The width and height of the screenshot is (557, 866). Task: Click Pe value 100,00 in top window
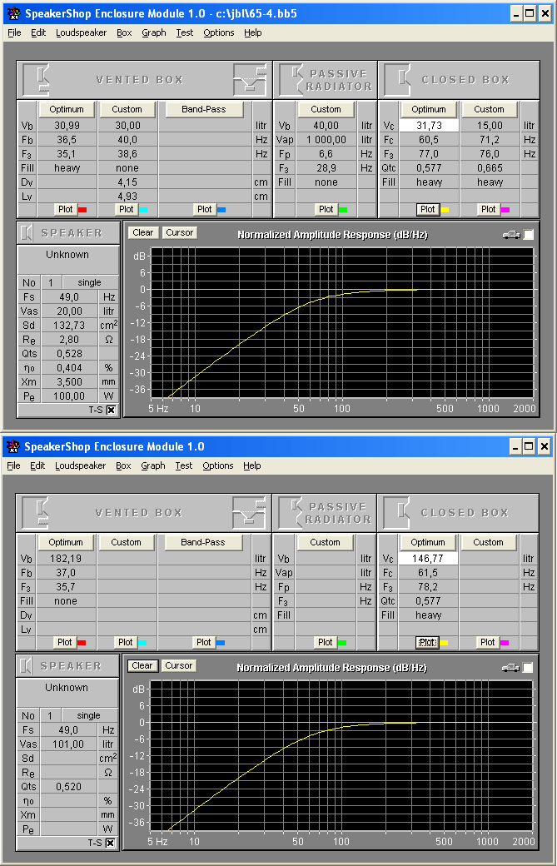coord(69,396)
